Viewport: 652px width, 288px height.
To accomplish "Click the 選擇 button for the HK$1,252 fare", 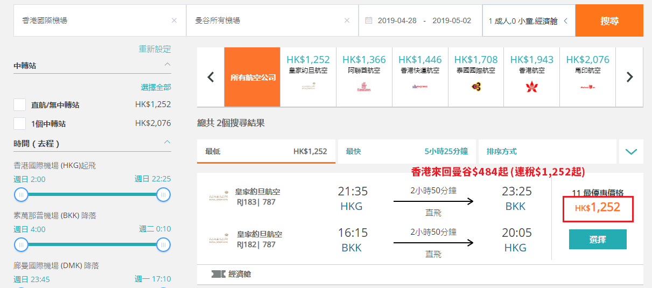I will click(x=598, y=239).
